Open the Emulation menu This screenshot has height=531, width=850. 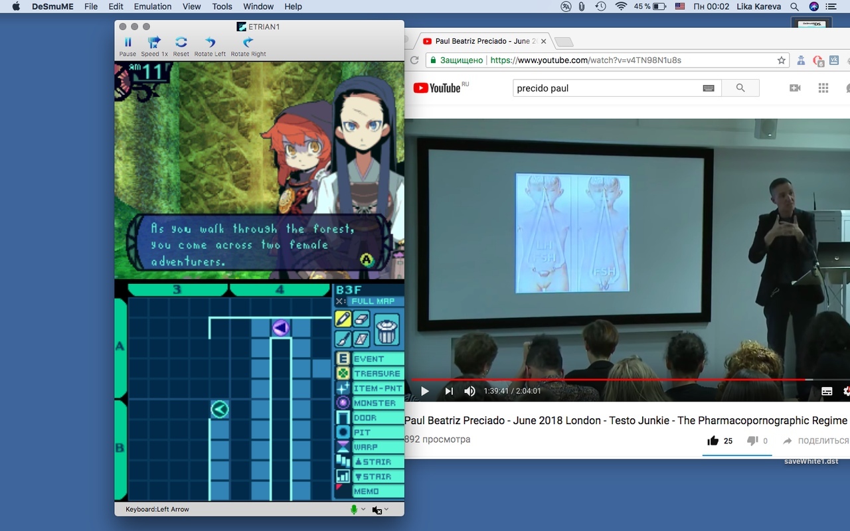(153, 7)
